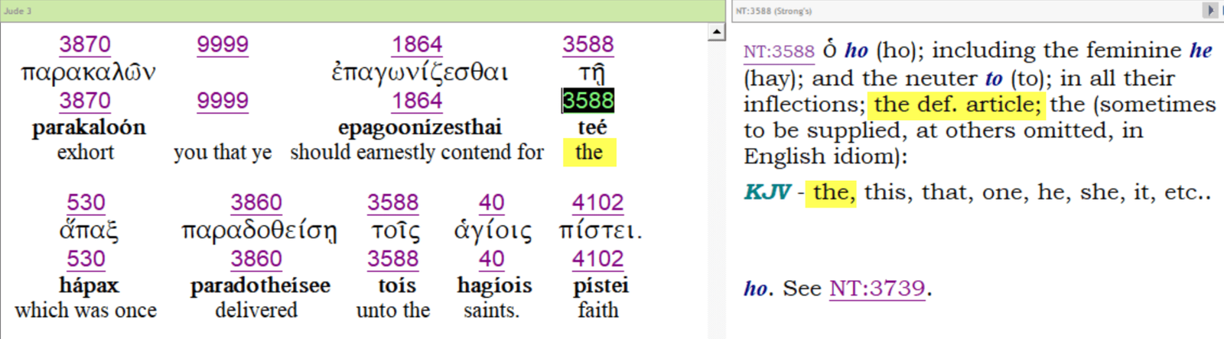Click the yellow-highlighted word 'the' under teé

(x=588, y=153)
